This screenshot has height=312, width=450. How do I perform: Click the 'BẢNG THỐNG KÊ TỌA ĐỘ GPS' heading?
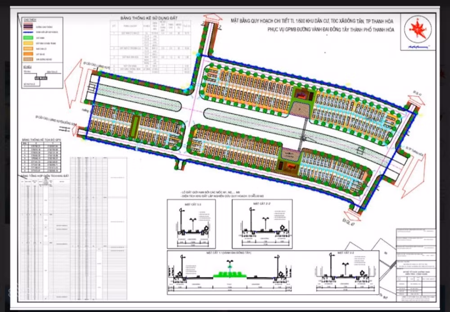click(41, 139)
